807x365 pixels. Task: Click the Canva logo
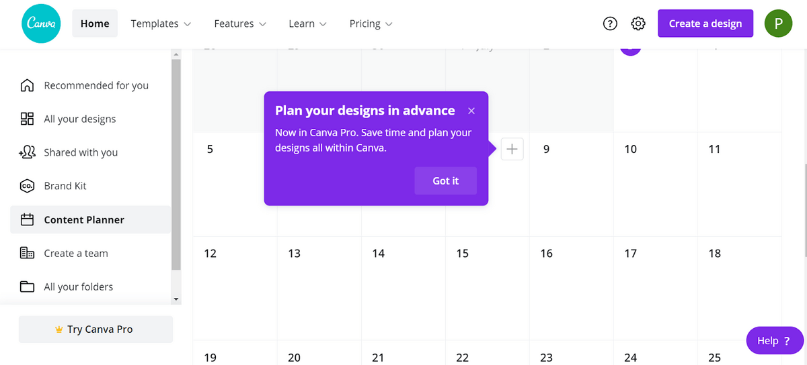40,24
